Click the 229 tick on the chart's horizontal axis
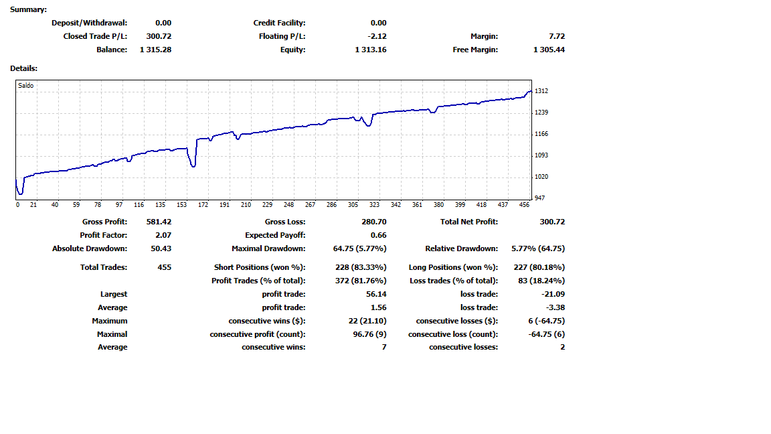 (x=267, y=205)
